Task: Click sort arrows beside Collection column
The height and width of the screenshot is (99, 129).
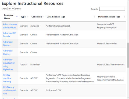Action: [x=43, y=17]
